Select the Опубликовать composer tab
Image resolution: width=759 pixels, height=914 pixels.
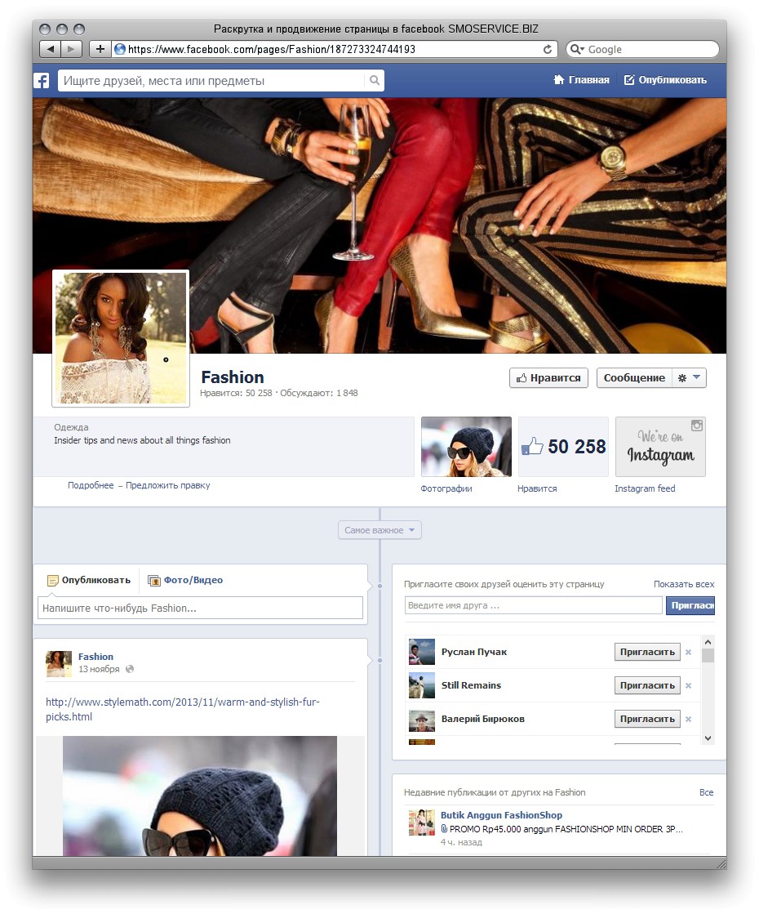tap(89, 580)
